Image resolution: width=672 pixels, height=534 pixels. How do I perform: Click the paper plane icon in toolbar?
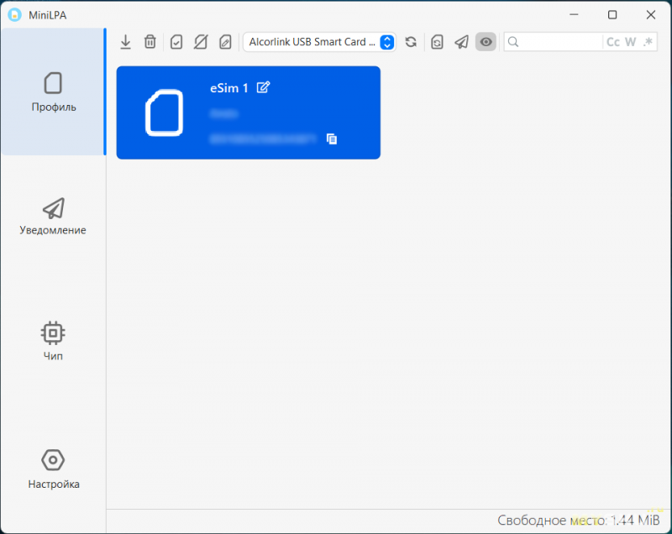(x=461, y=42)
